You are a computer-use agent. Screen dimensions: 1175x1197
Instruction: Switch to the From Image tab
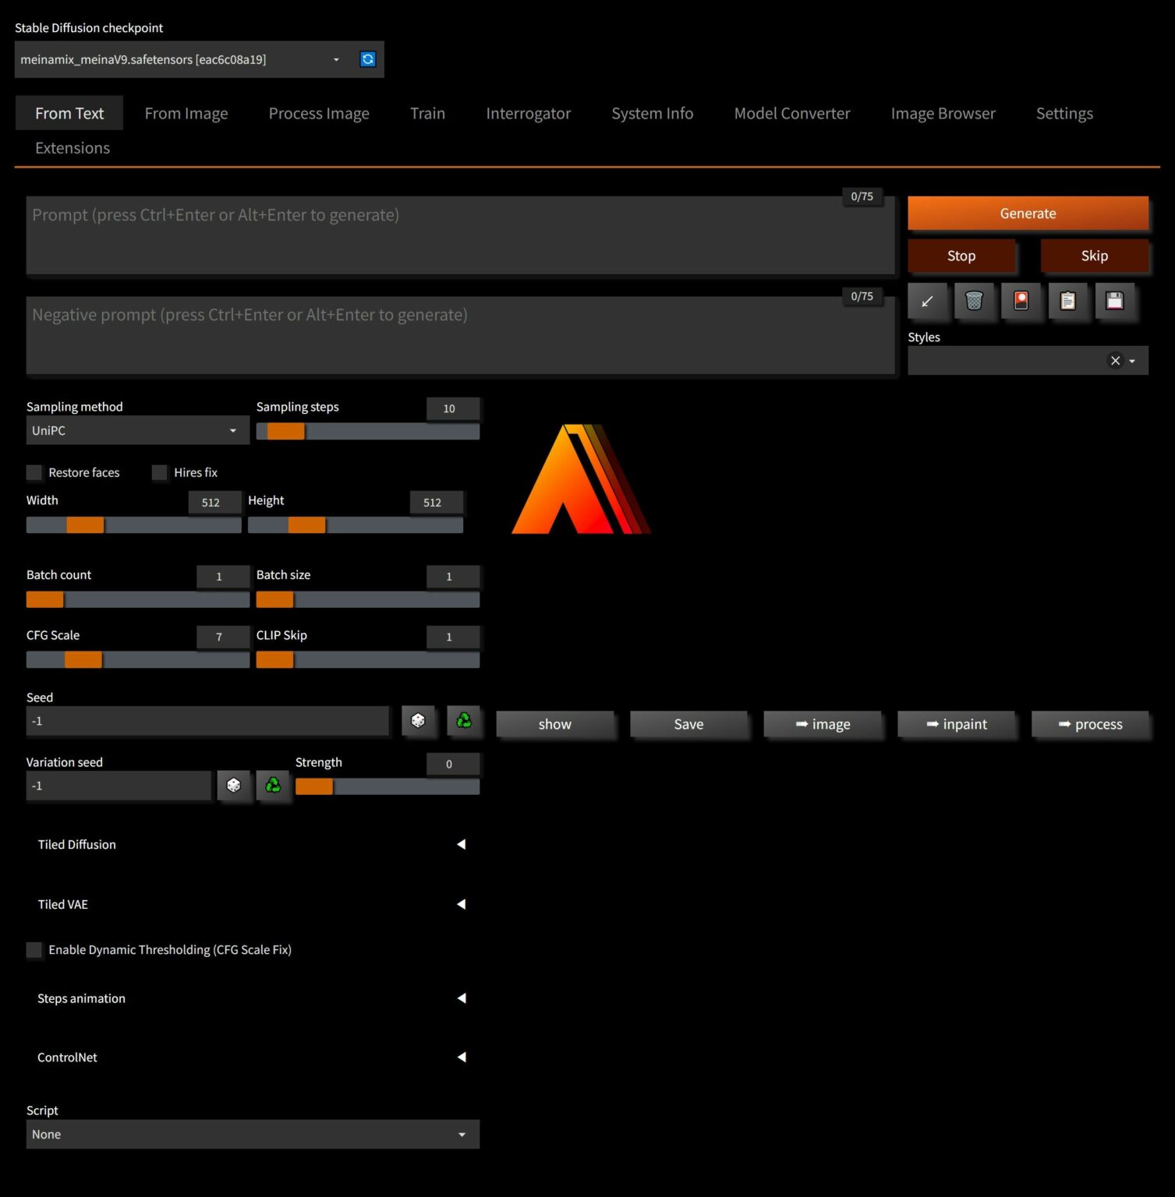[x=186, y=114]
